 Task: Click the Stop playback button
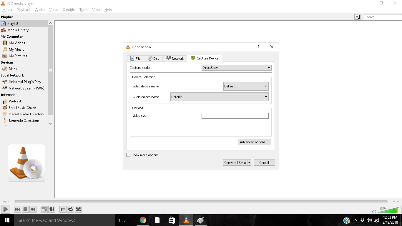25,209
